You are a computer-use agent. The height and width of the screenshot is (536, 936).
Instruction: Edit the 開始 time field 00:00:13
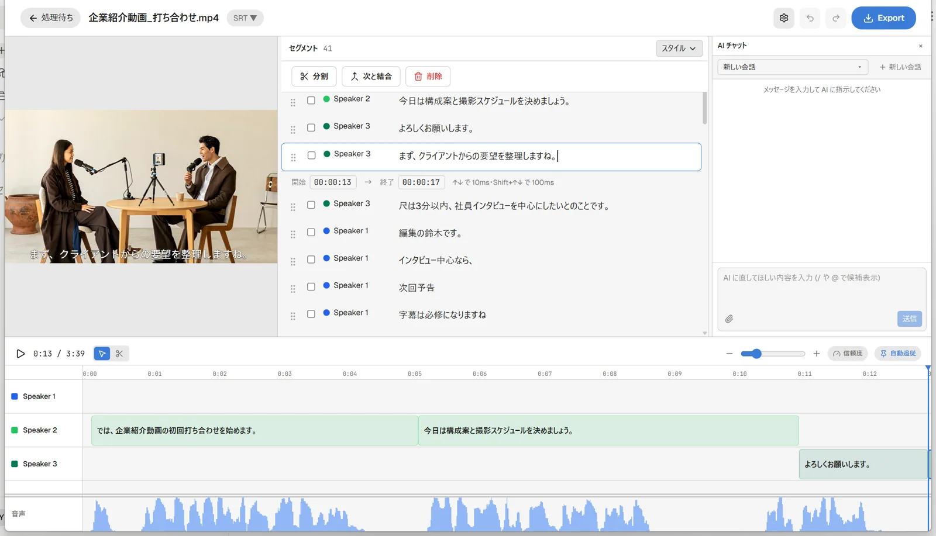[x=333, y=182]
